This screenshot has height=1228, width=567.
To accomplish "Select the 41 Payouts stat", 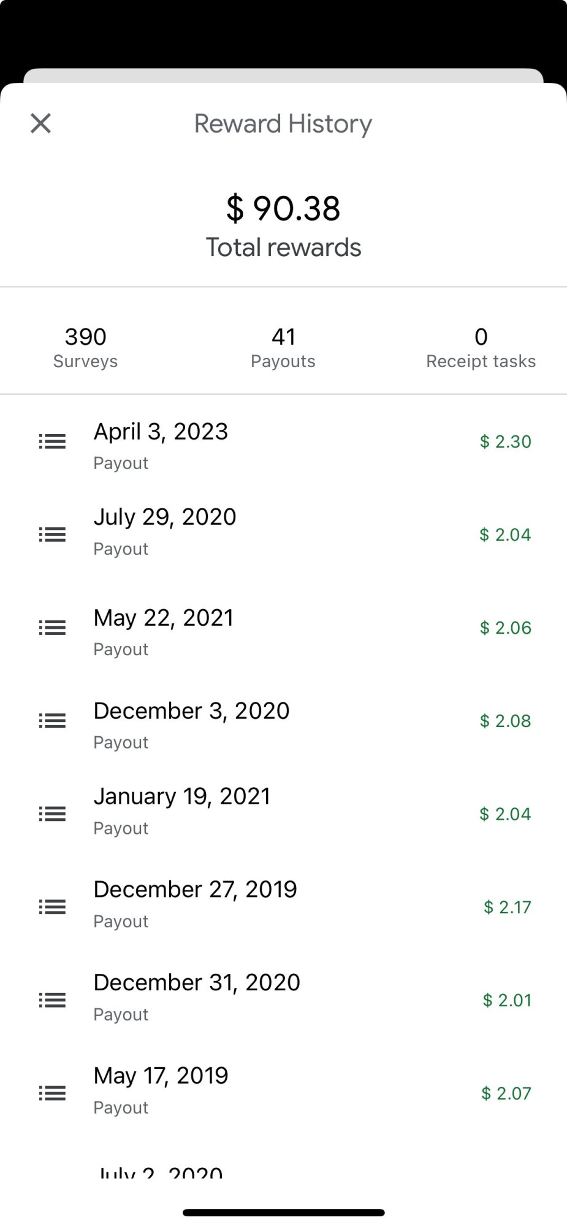I will pyautogui.click(x=283, y=348).
